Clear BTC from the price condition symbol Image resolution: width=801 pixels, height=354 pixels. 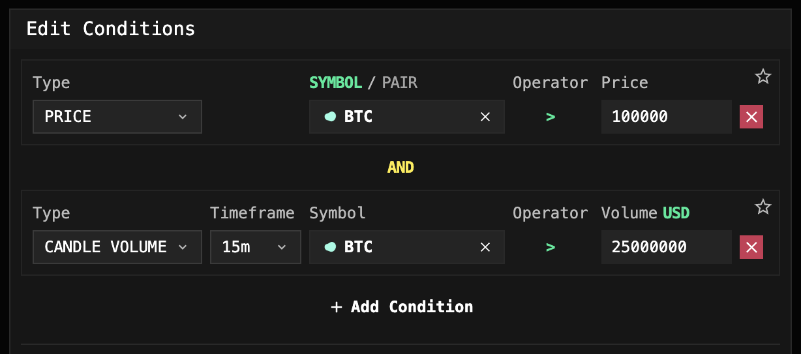[485, 117]
